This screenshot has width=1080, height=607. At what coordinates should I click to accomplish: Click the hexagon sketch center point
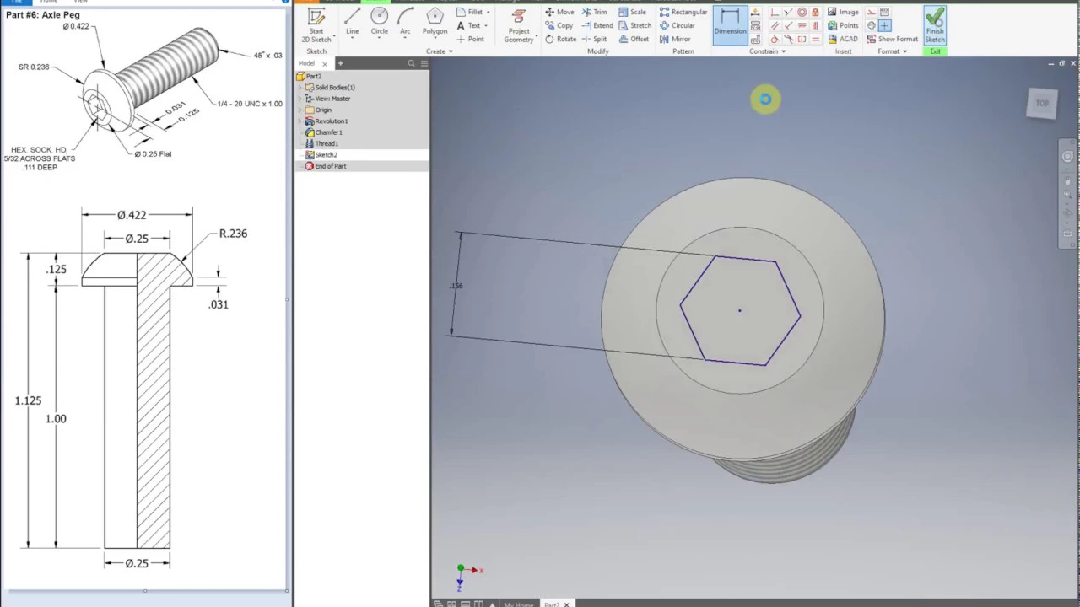(739, 311)
